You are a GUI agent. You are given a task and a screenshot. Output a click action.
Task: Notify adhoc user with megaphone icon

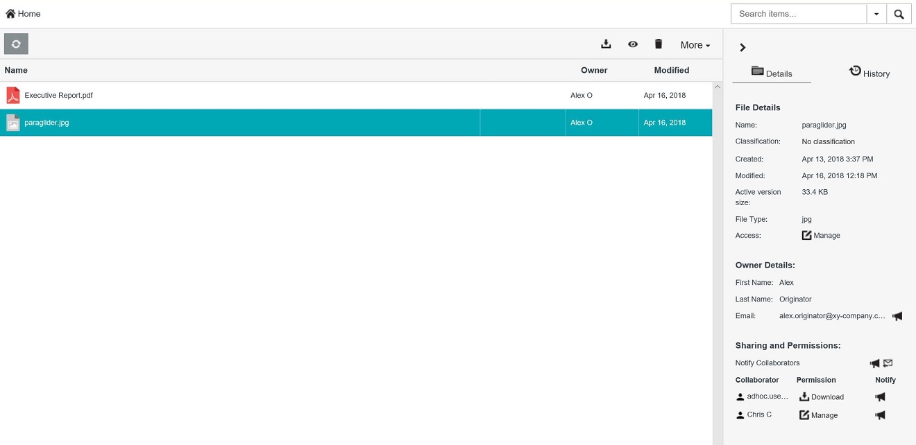(880, 397)
